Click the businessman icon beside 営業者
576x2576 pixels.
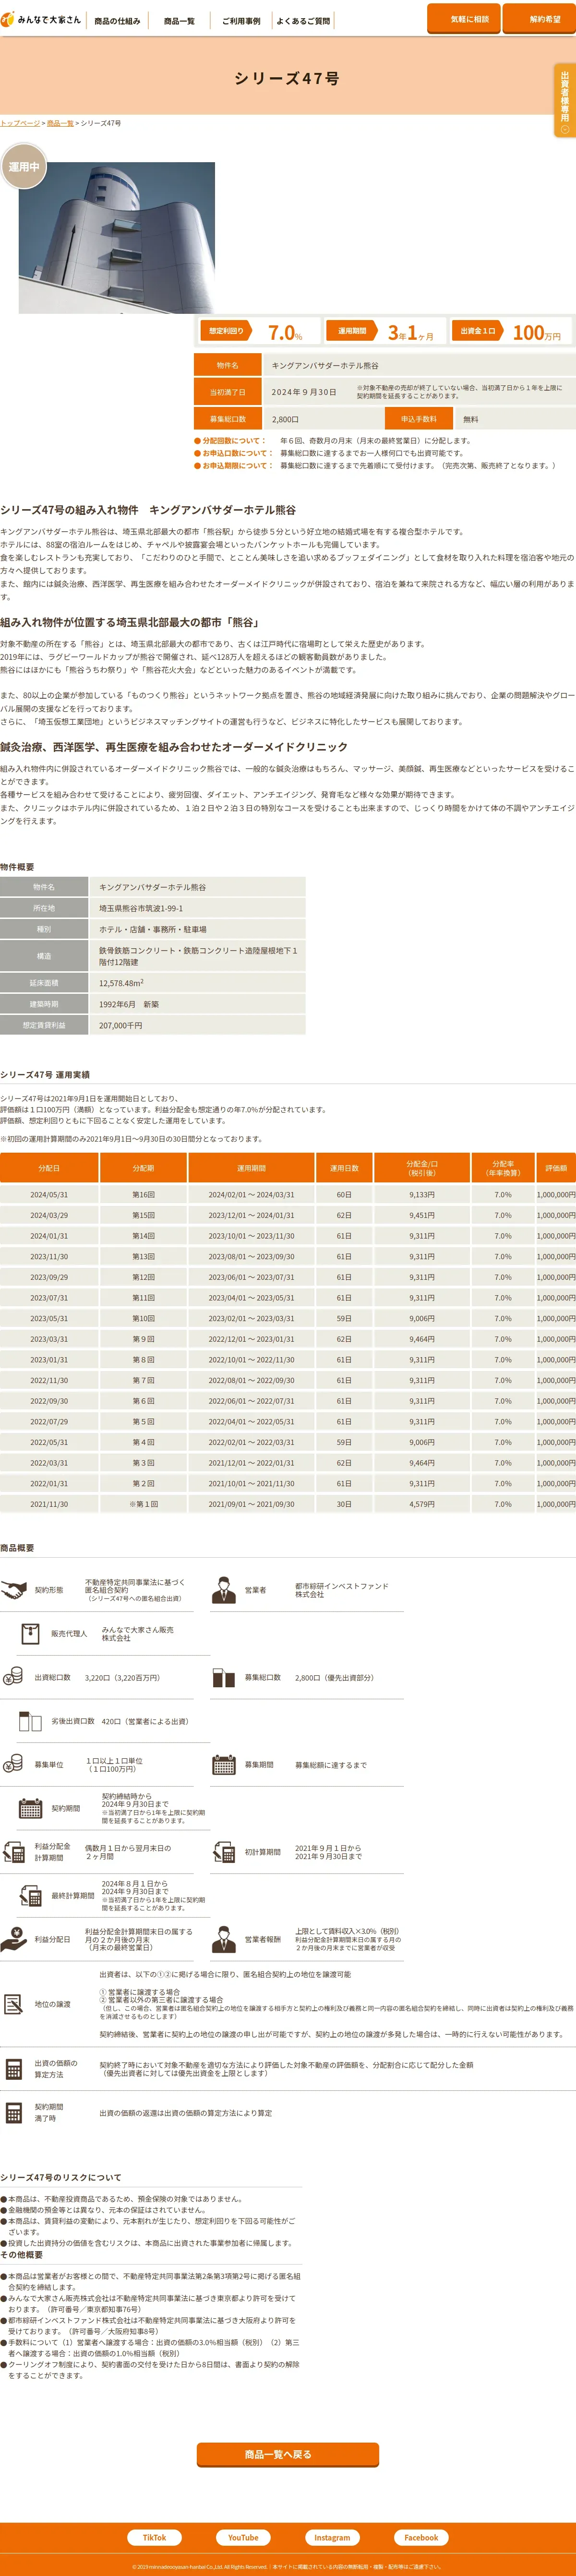[x=223, y=1590]
